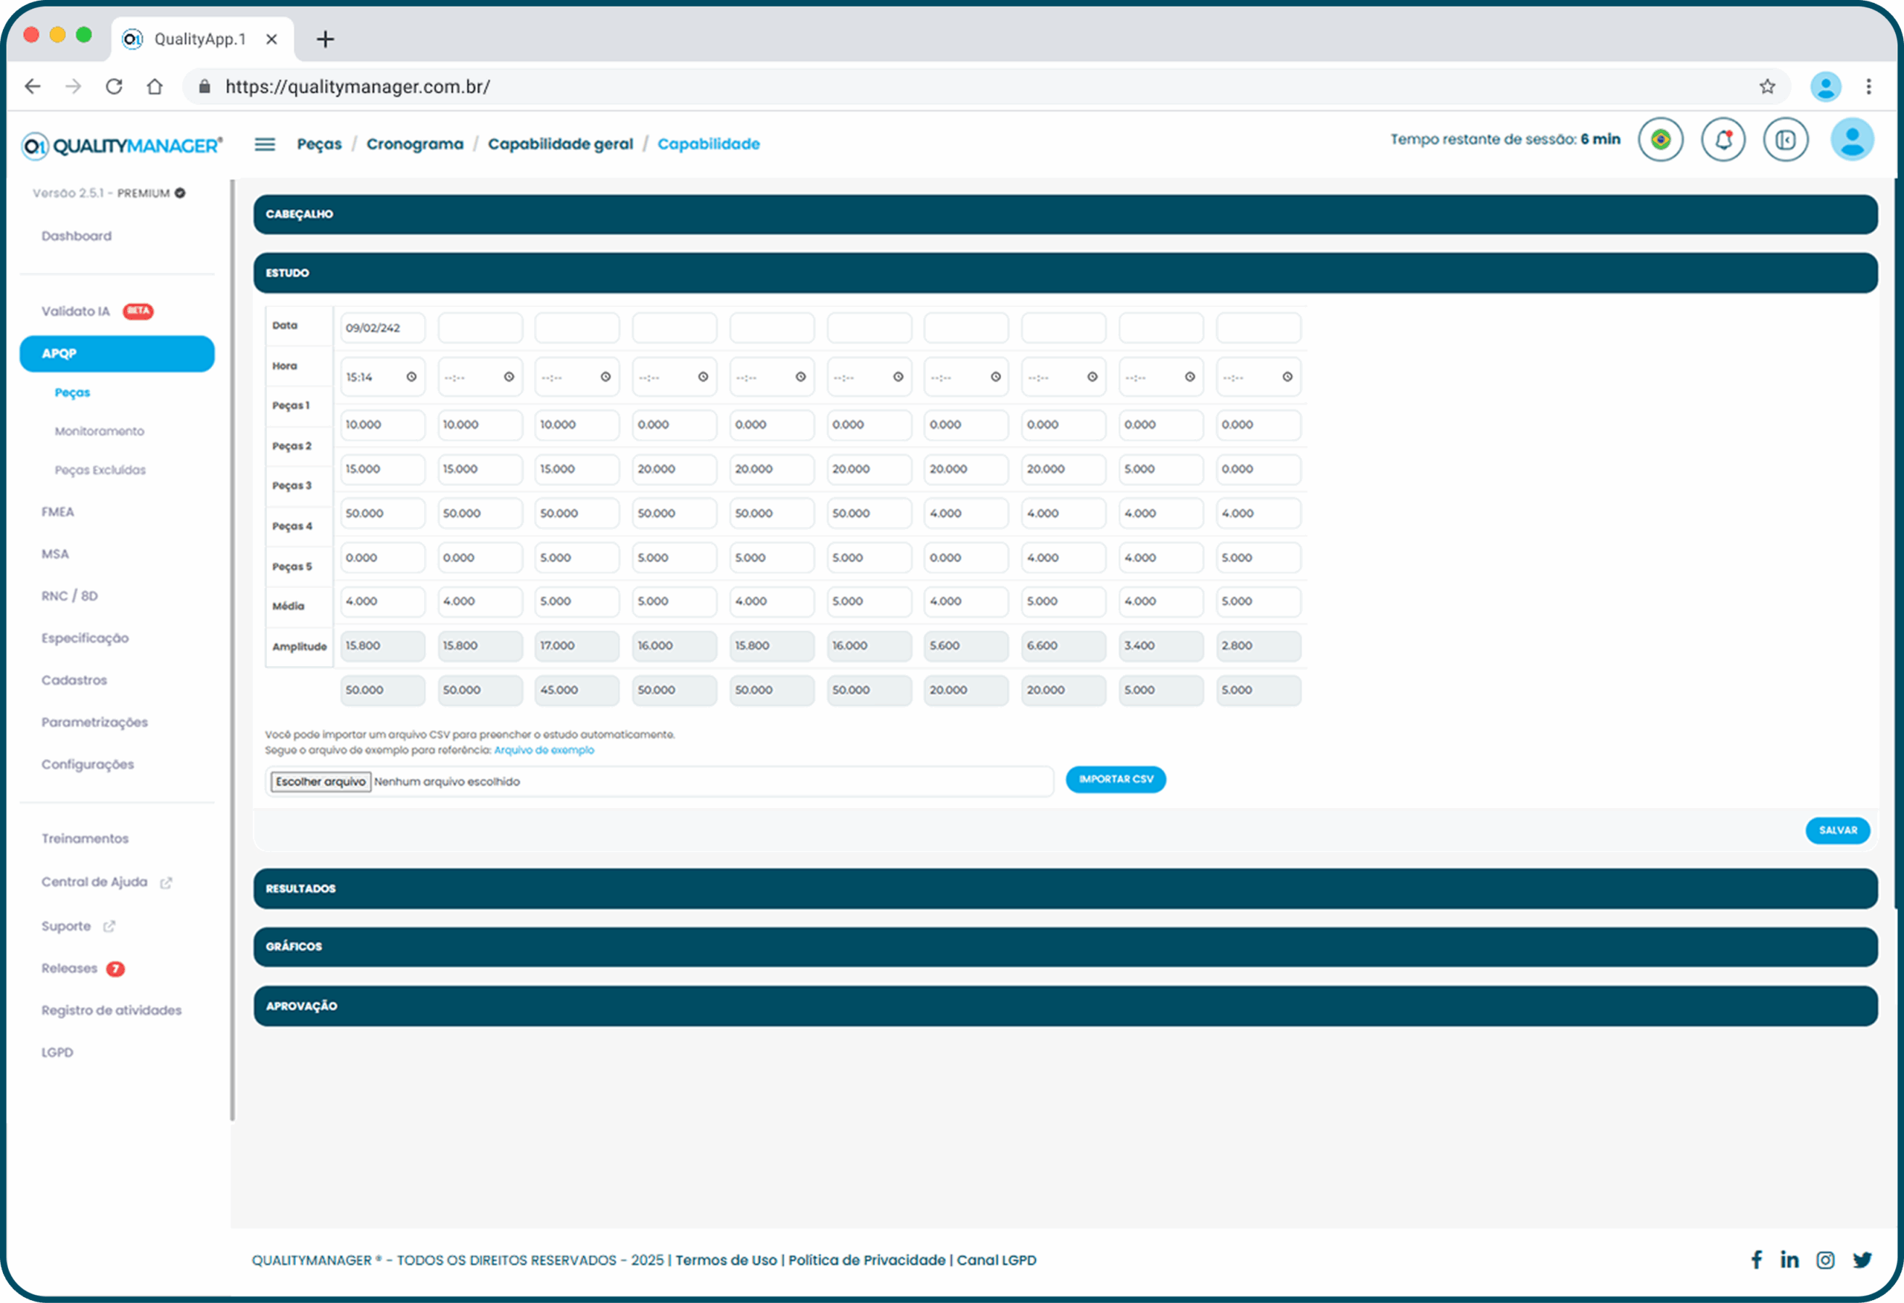Click the sidebar collapse panel icon
1904x1303 pixels.
click(1785, 140)
